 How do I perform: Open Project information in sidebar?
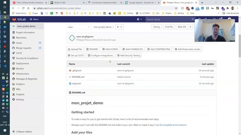click(x=25, y=33)
